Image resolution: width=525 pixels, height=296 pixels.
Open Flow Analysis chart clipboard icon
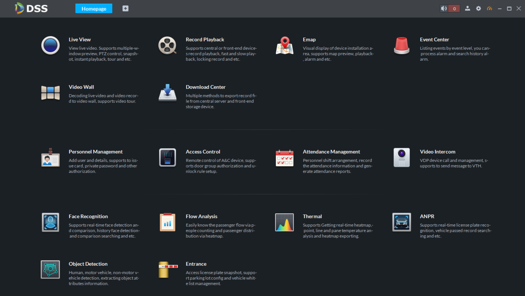[x=167, y=222]
